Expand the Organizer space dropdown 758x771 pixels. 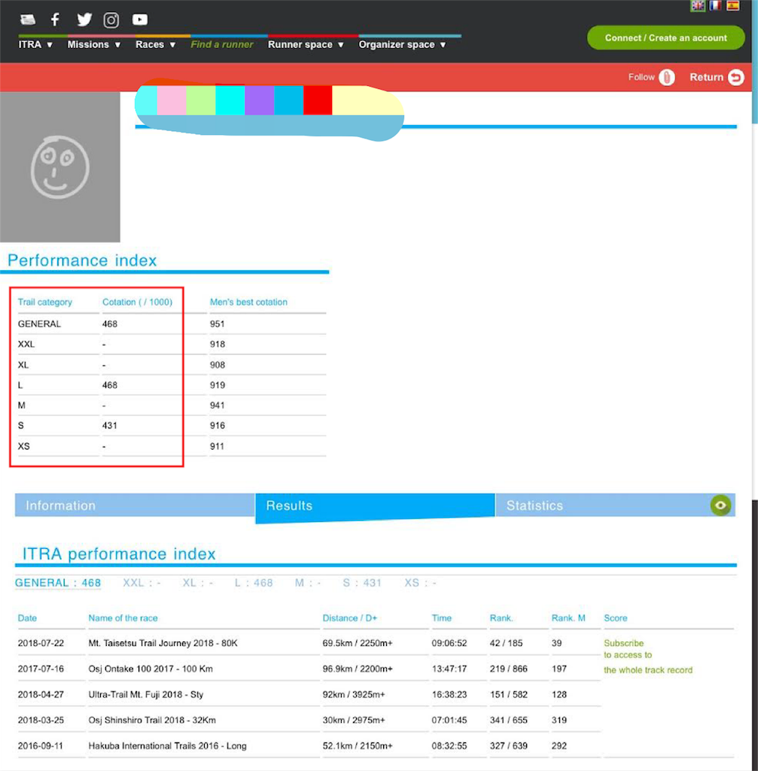coord(402,44)
